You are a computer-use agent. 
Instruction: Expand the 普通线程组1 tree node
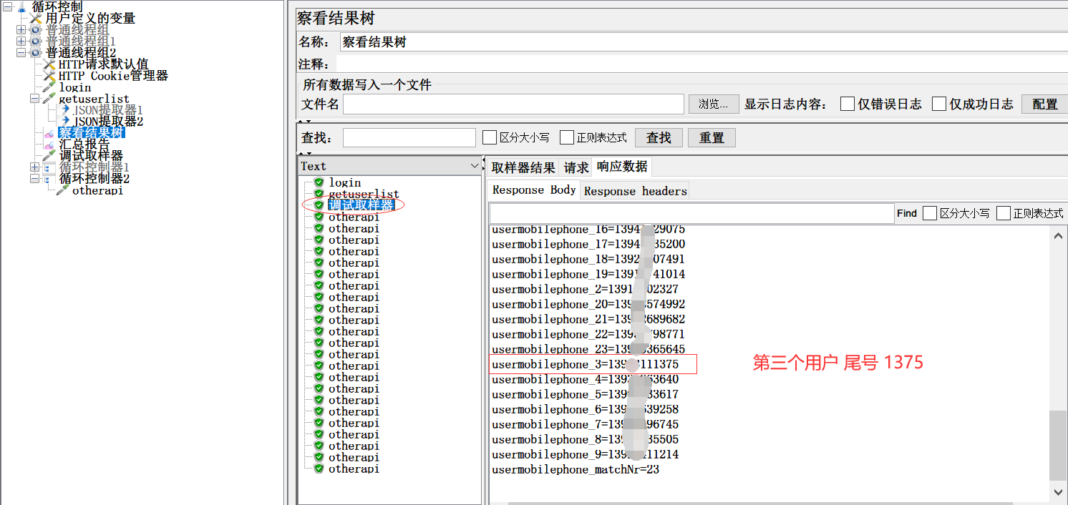(21, 41)
